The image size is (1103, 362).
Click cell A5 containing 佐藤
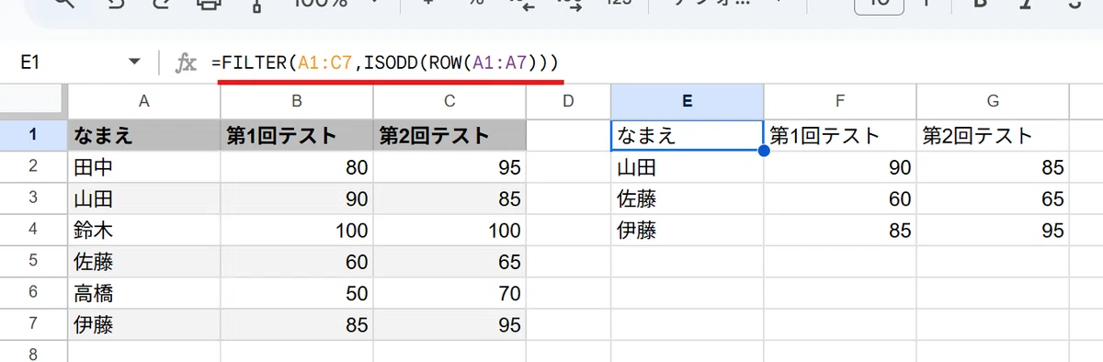(x=143, y=261)
